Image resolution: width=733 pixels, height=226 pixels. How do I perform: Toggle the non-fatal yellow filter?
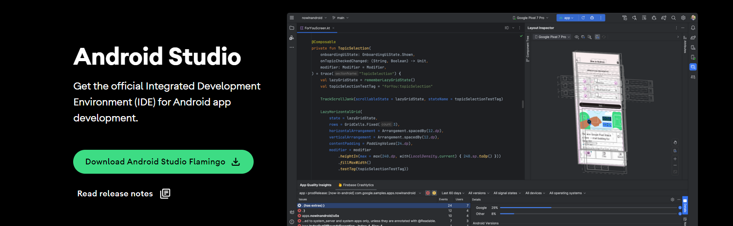[434, 193]
